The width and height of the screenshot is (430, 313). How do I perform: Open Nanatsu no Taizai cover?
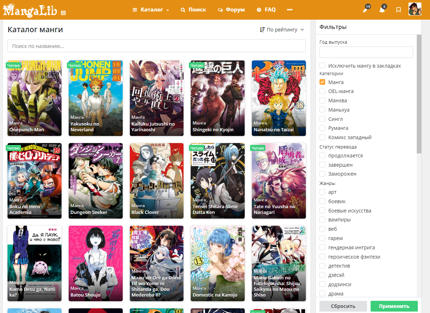click(x=279, y=98)
